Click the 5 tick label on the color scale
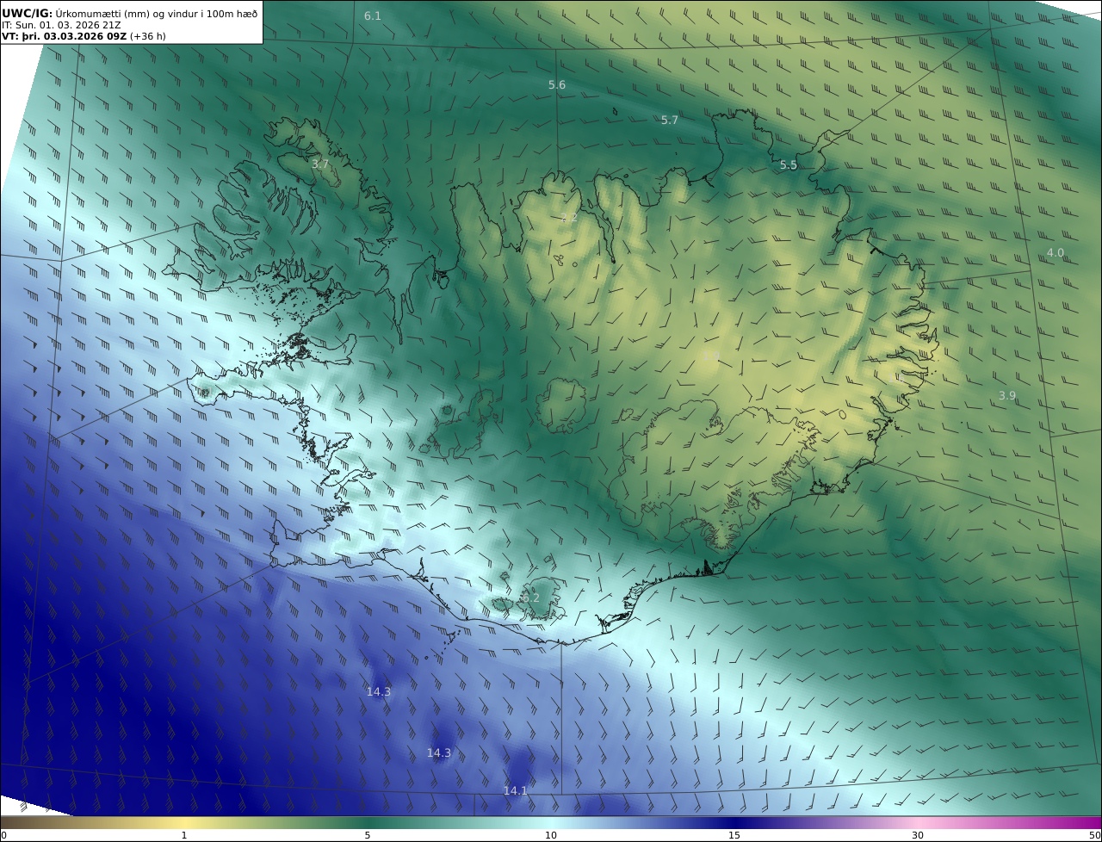 pyautogui.click(x=368, y=835)
